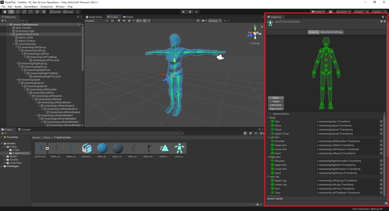Collapse ybotForUnity asset with arrow button
The height and width of the screenshot is (211, 389).
pyautogui.click(x=47, y=148)
